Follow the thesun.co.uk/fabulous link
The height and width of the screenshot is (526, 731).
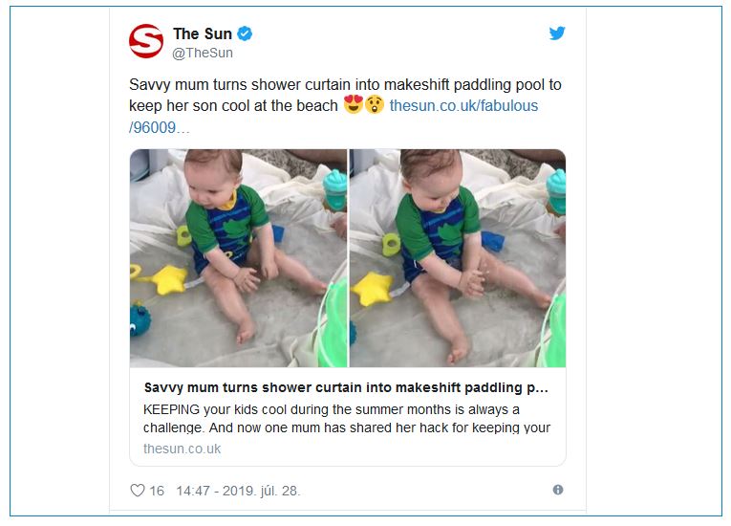click(x=463, y=105)
